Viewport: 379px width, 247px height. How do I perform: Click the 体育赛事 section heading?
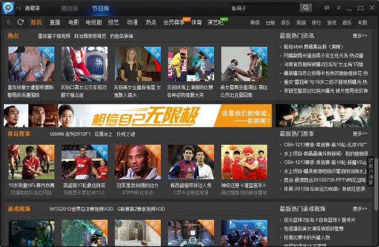pos(20,134)
